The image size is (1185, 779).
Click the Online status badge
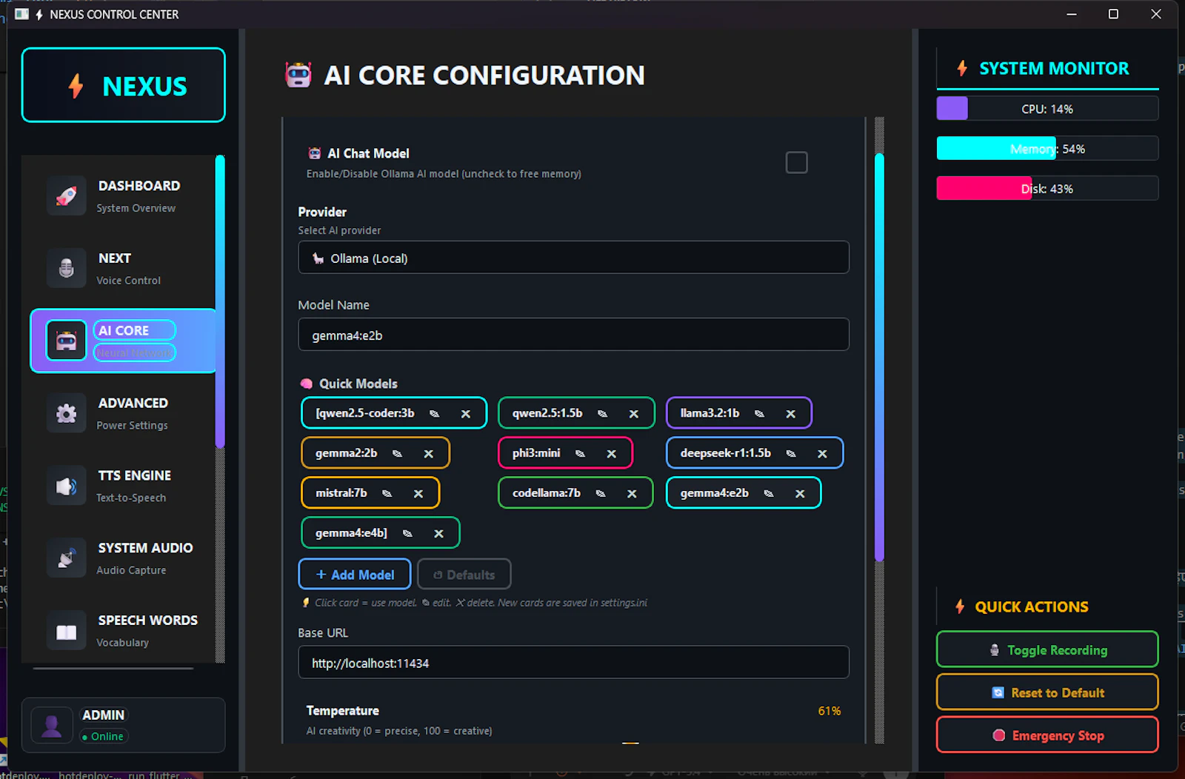104,736
